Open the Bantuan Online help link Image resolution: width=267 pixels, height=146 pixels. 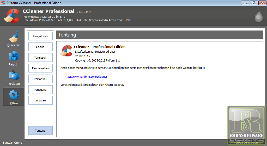point(13,143)
